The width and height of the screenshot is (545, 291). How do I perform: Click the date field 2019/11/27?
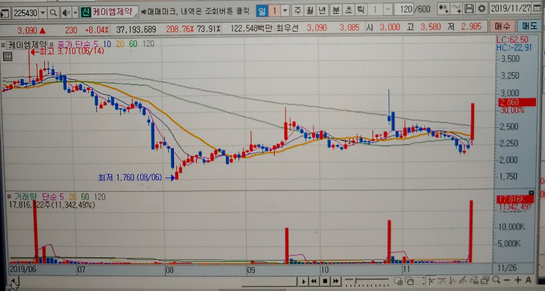[x=510, y=8]
